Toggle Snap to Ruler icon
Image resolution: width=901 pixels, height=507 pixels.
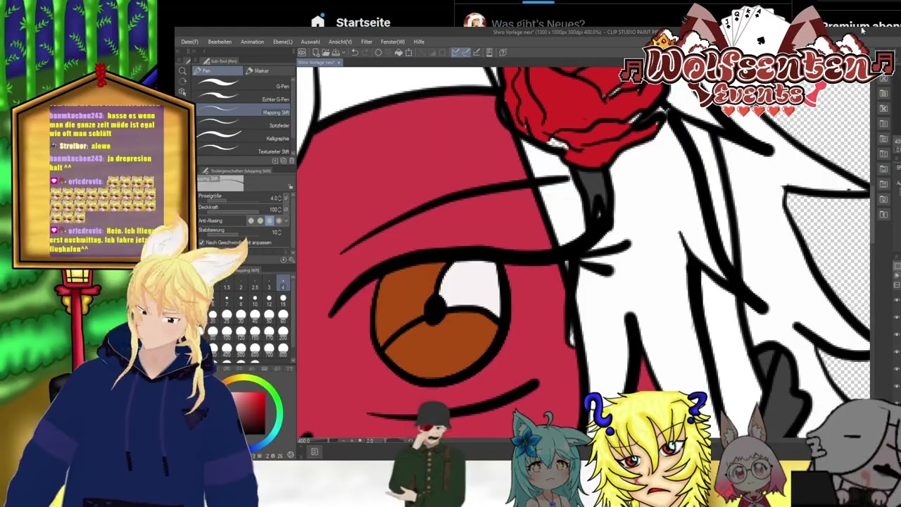[455, 52]
